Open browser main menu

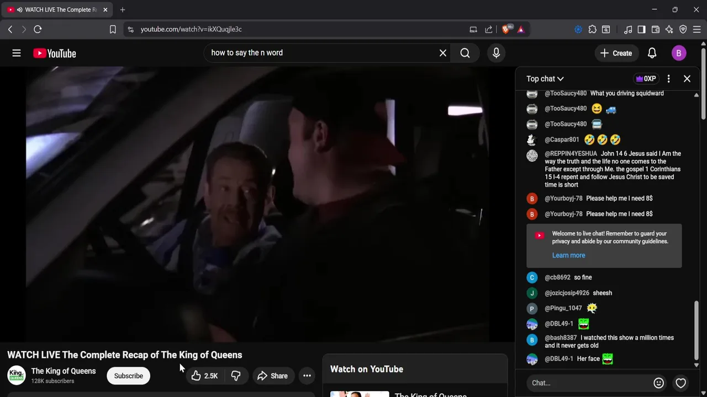[697, 29]
